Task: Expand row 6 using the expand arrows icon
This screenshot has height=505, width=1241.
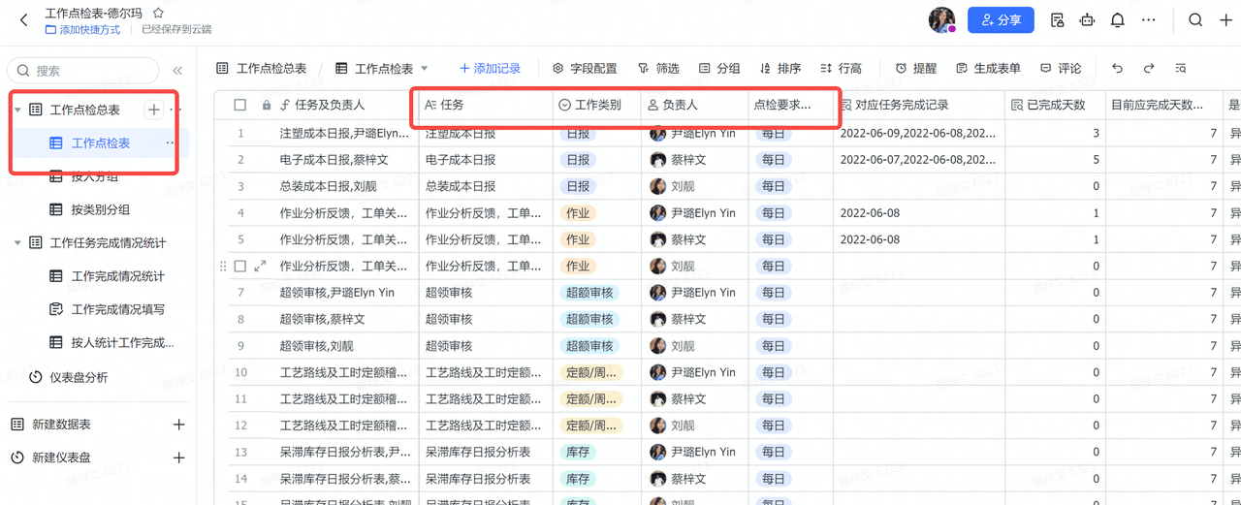Action: (260, 266)
